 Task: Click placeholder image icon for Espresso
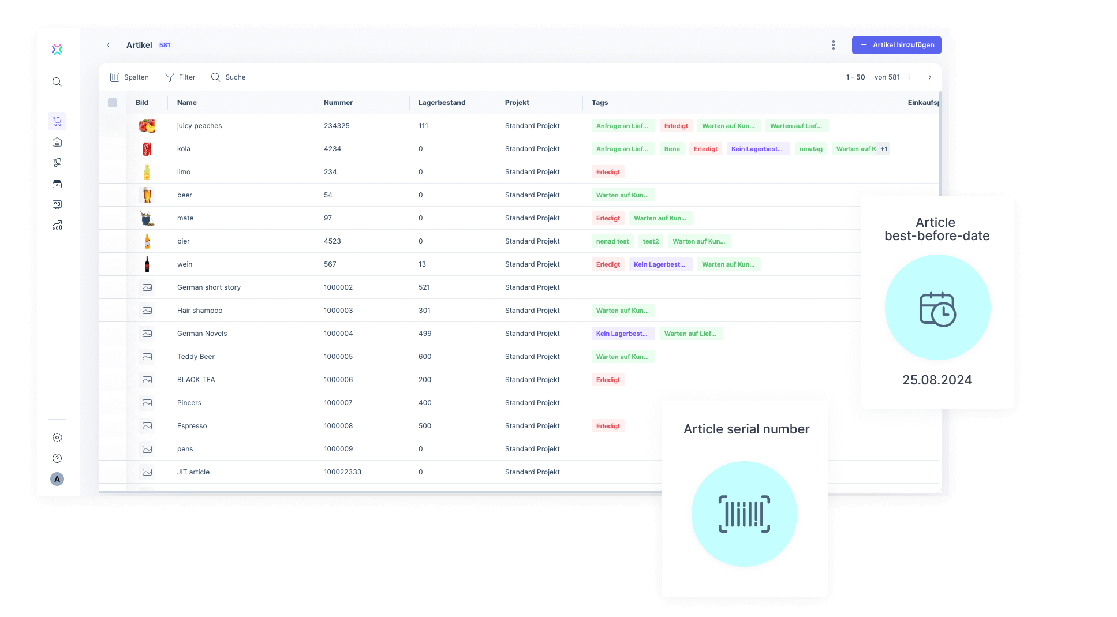pos(147,426)
